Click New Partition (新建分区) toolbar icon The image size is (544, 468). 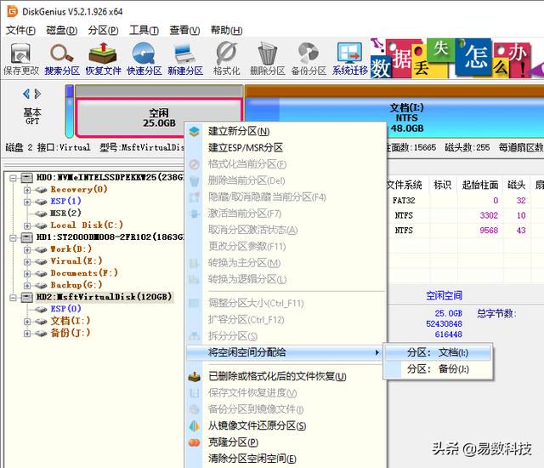click(x=185, y=59)
